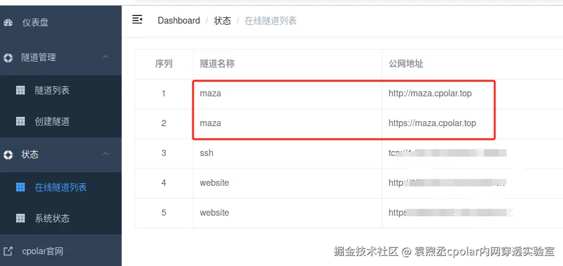Click the 状态 breadcrumb item

coord(222,21)
